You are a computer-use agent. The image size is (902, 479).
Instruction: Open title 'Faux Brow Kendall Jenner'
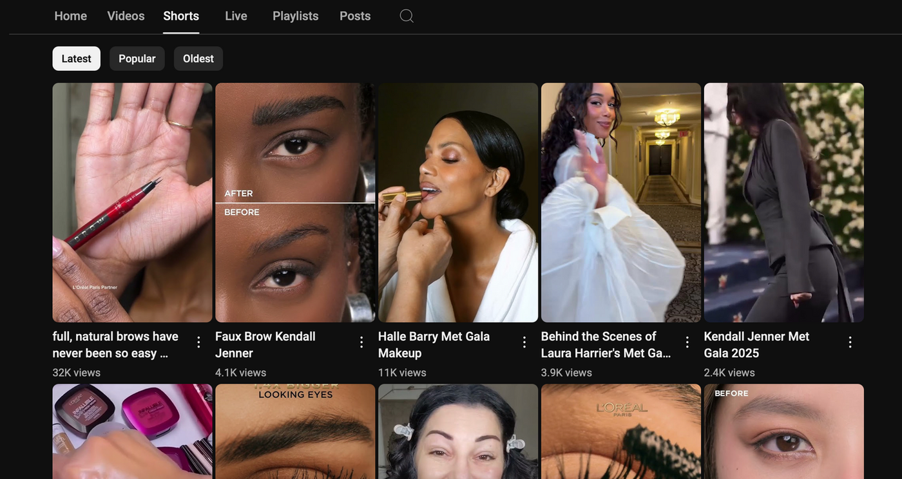[x=265, y=344]
